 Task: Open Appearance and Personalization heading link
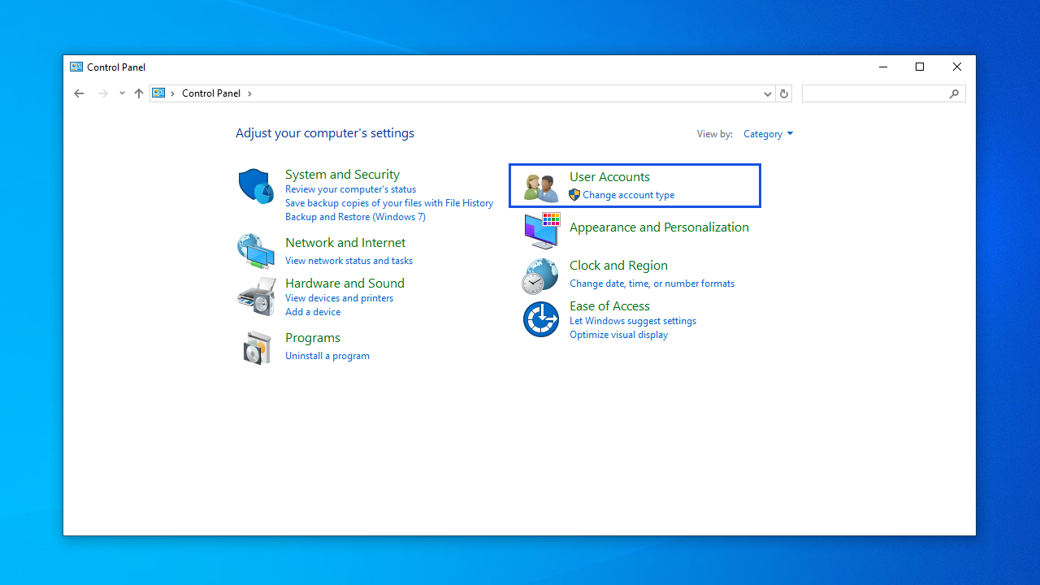659,227
